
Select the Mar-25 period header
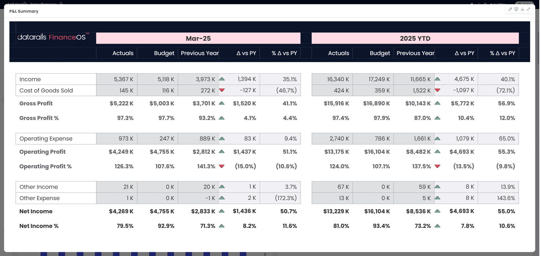click(198, 38)
